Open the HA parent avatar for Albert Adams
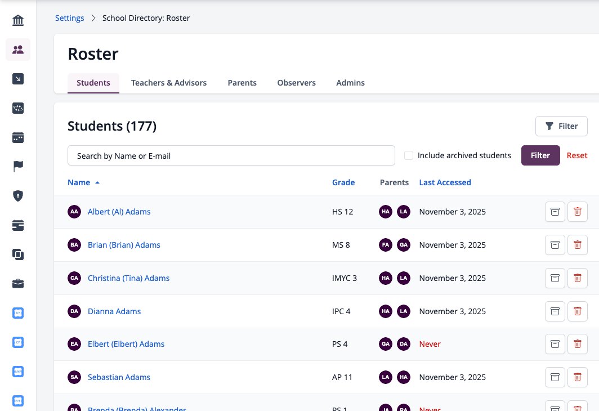Image resolution: width=599 pixels, height=411 pixels. click(386, 212)
